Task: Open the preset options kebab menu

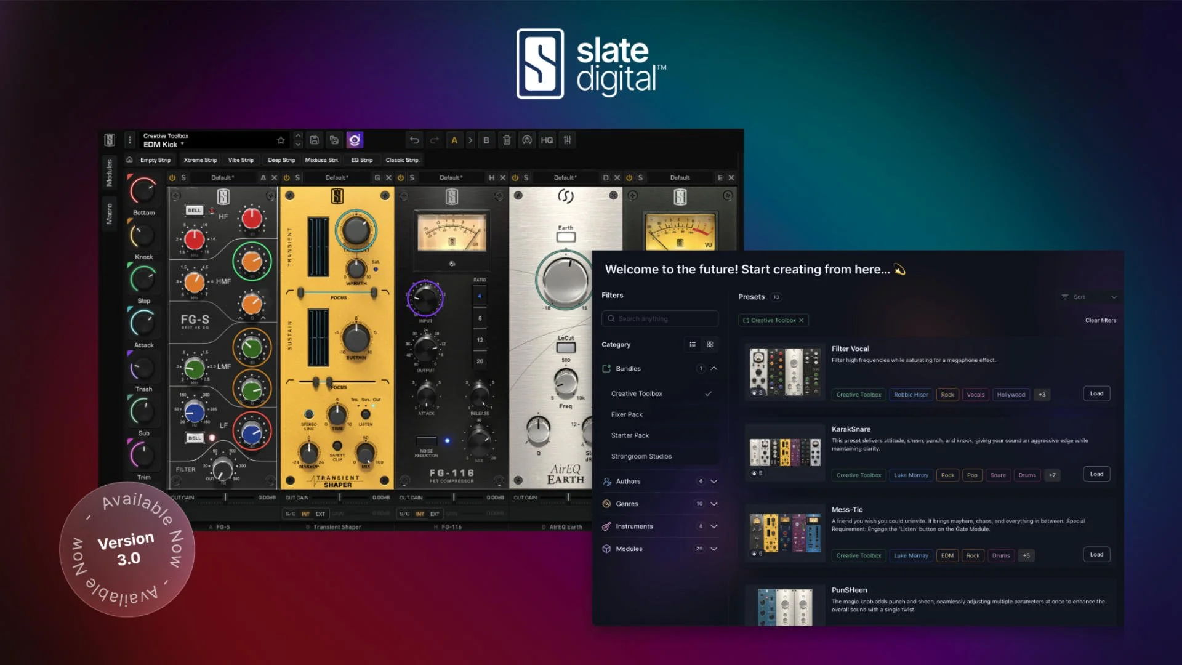Action: [x=130, y=140]
